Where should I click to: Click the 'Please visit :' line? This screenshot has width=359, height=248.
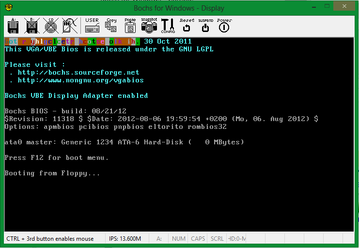pos(35,64)
